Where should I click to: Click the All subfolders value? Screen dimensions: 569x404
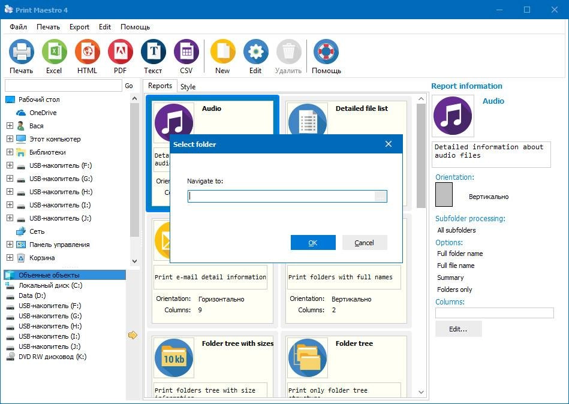coord(456,230)
